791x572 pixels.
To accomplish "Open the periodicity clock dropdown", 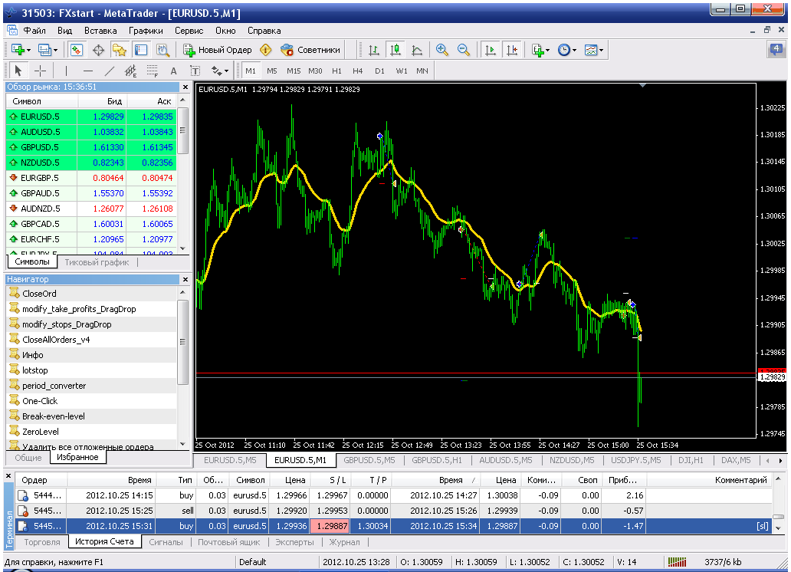I will click(567, 50).
